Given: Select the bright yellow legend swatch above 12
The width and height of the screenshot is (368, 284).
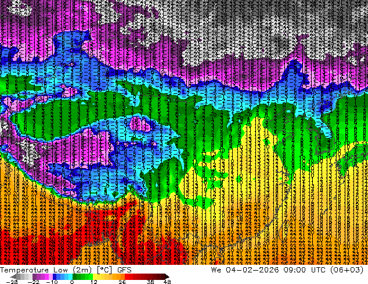Looking at the screenshot, I should click(95, 276).
